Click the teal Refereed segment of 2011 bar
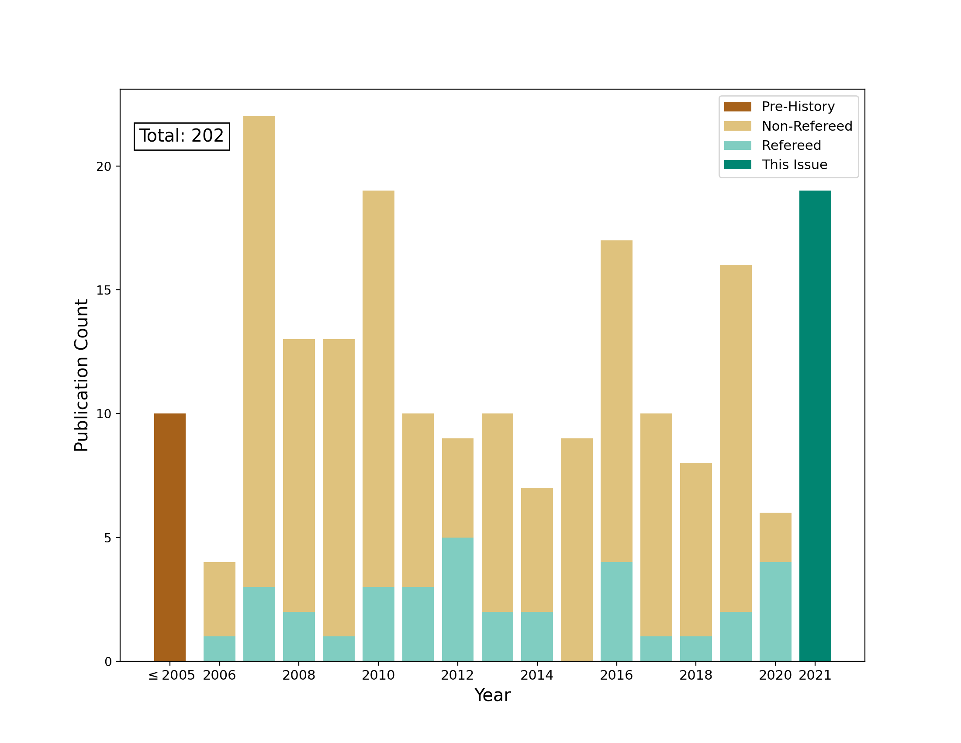 pos(418,624)
